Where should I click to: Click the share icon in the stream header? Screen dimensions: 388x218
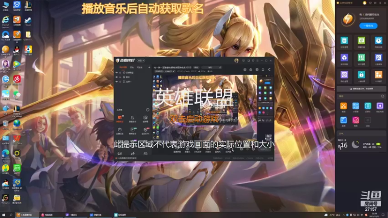(x=269, y=69)
